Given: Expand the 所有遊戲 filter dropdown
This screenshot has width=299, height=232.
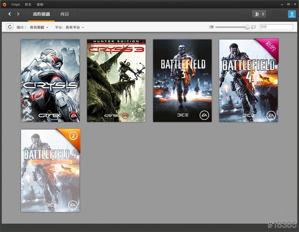Looking at the screenshot, I should [x=39, y=27].
